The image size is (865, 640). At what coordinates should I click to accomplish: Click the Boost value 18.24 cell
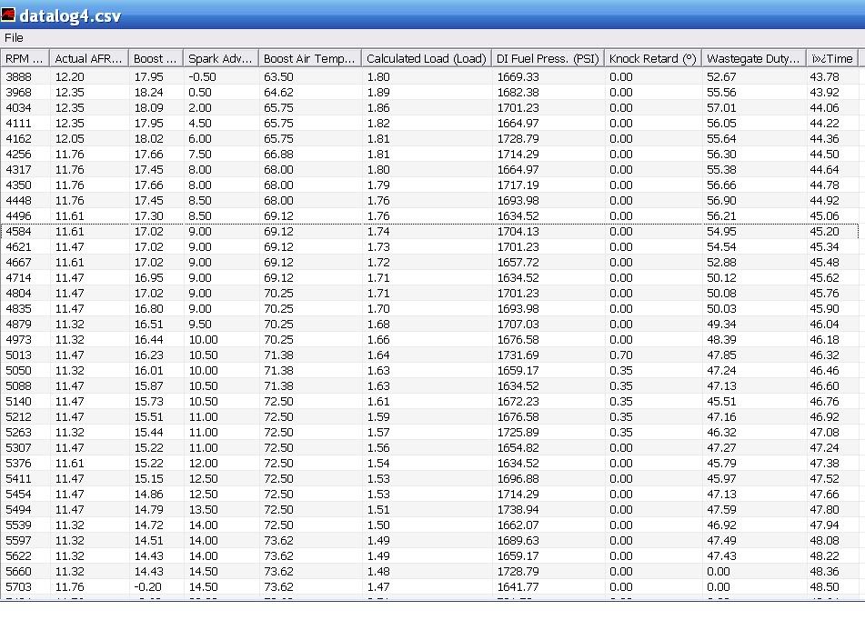click(148, 92)
